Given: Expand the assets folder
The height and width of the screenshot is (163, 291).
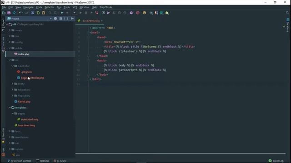Looking at the screenshot, I should point(10,30).
